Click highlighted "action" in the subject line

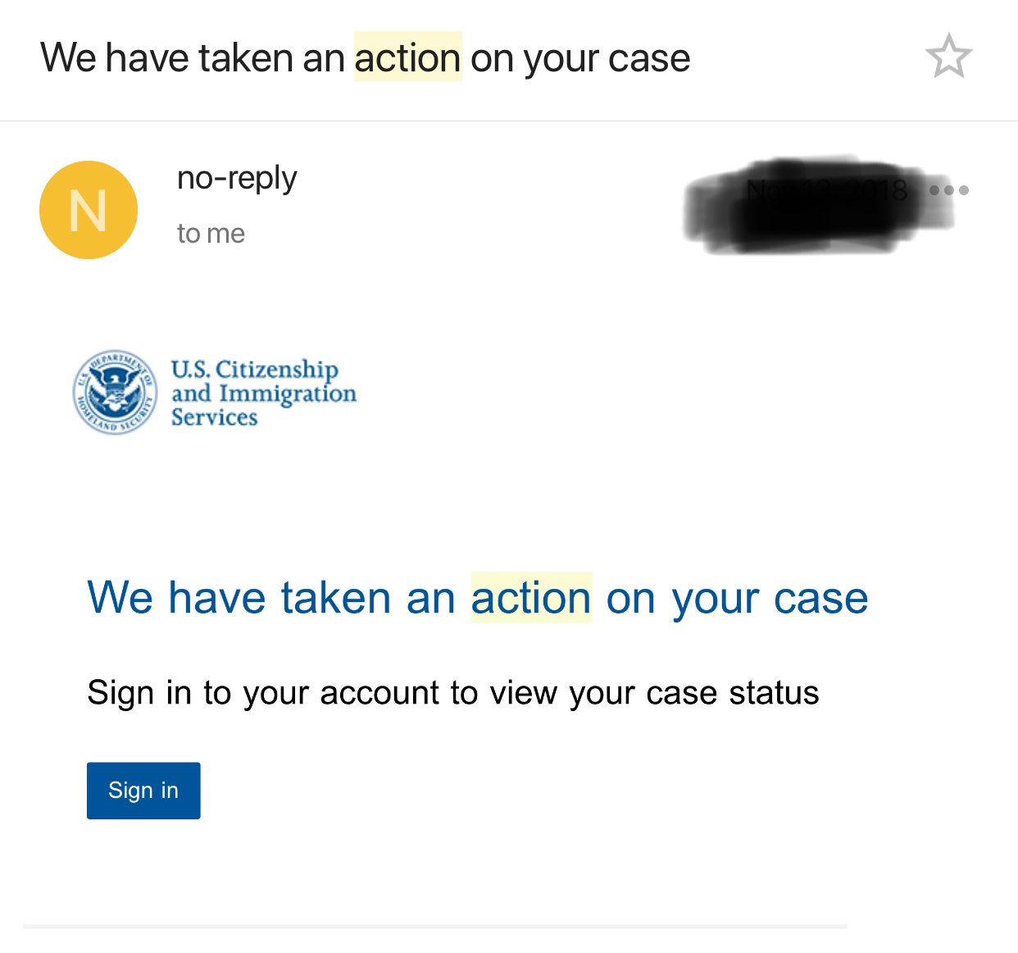[407, 58]
